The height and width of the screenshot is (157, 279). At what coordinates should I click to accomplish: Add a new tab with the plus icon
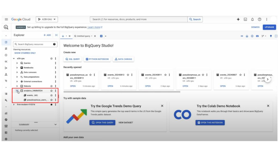pyautogui.click(x=101, y=36)
